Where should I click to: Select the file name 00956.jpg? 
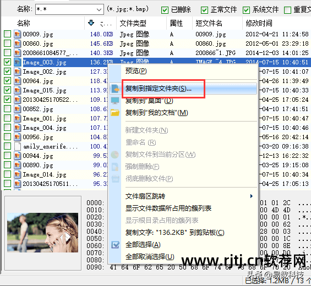[38, 137]
